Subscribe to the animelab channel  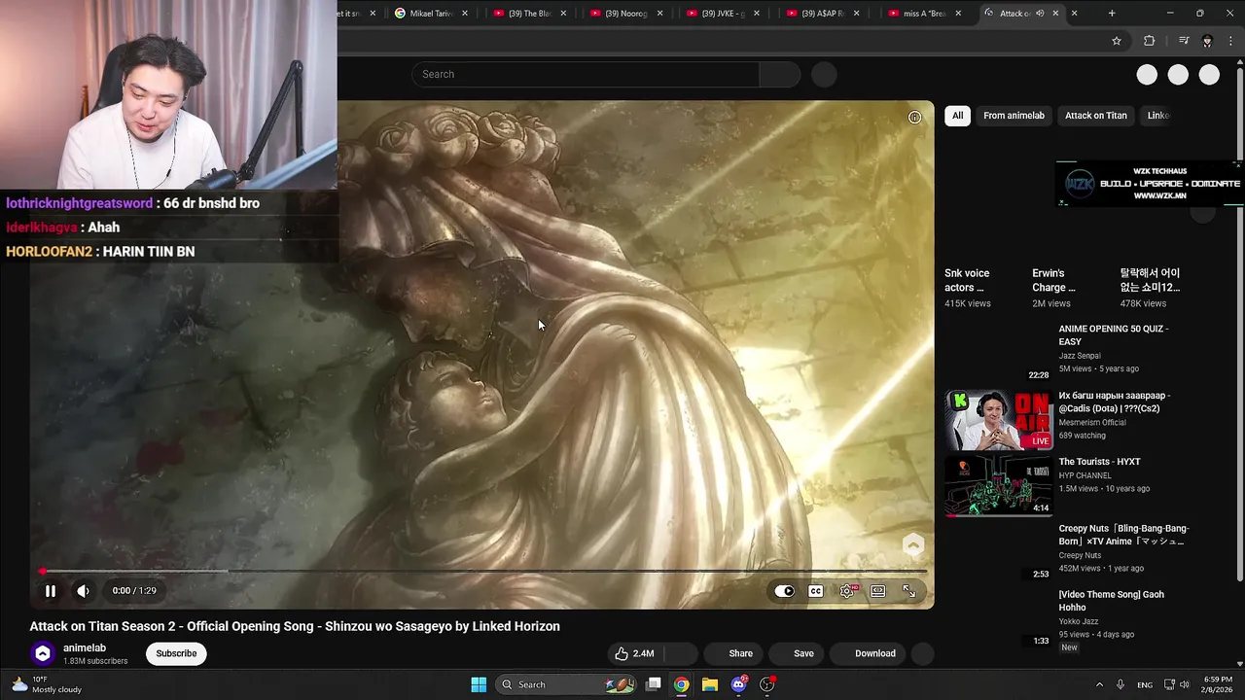[x=176, y=653]
